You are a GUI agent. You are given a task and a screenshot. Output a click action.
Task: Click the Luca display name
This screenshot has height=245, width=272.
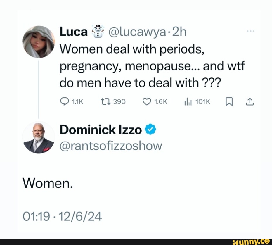(74, 32)
